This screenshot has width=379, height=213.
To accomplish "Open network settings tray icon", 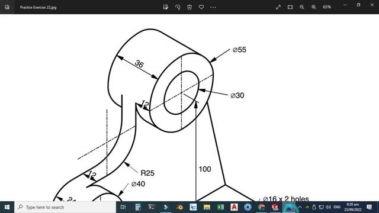I will 321,207.
